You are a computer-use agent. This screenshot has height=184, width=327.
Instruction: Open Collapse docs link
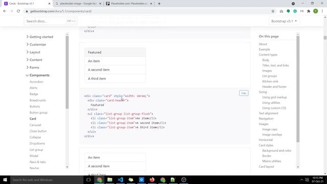tap(35, 137)
